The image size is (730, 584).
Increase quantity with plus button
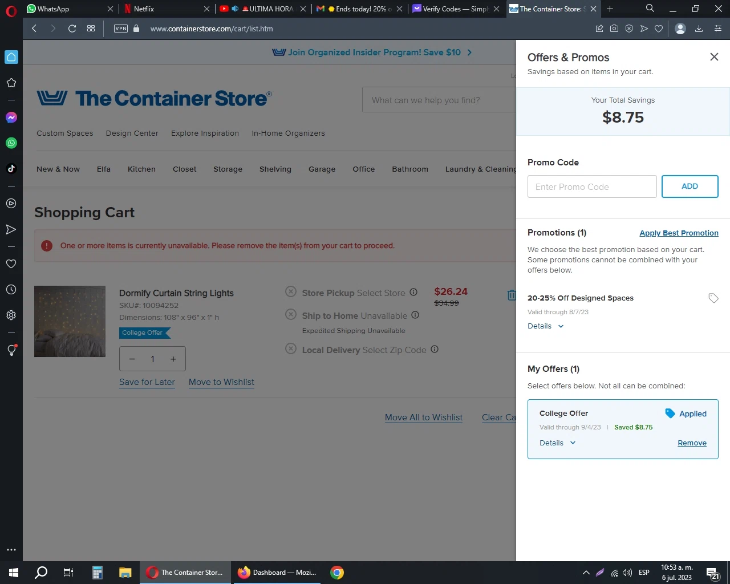173,359
